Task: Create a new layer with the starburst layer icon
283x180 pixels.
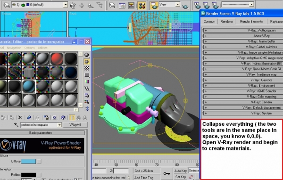Action: tap(73, 5)
